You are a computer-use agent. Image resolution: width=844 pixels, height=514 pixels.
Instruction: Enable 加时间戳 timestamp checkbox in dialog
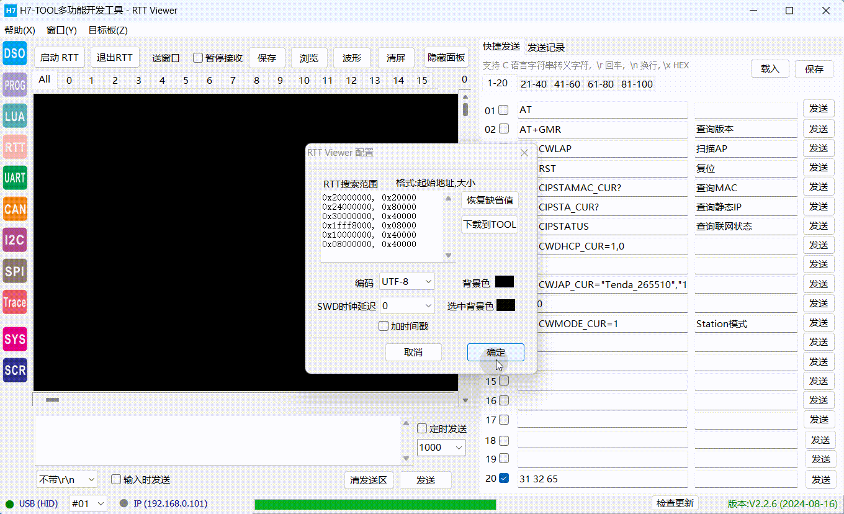[x=384, y=326]
